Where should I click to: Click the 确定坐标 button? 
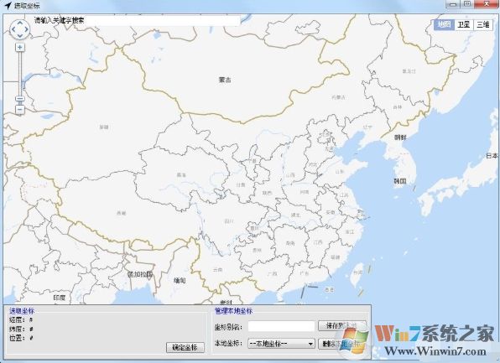[x=185, y=347]
